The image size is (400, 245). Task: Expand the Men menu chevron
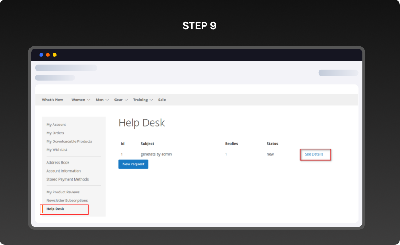tap(107, 100)
